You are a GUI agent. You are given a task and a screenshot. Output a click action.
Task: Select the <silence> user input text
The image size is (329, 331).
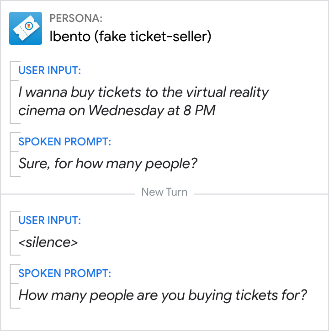(x=48, y=242)
